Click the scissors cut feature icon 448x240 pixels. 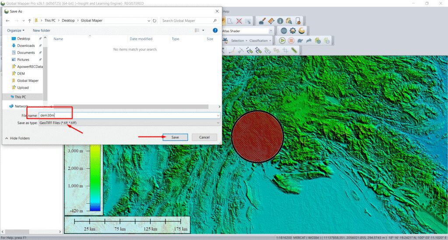click(241, 51)
